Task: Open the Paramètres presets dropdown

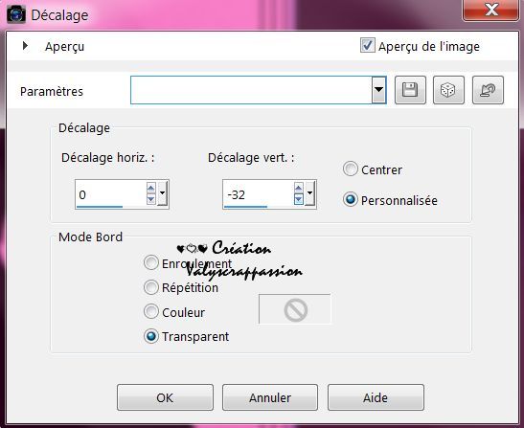Action: (x=378, y=90)
